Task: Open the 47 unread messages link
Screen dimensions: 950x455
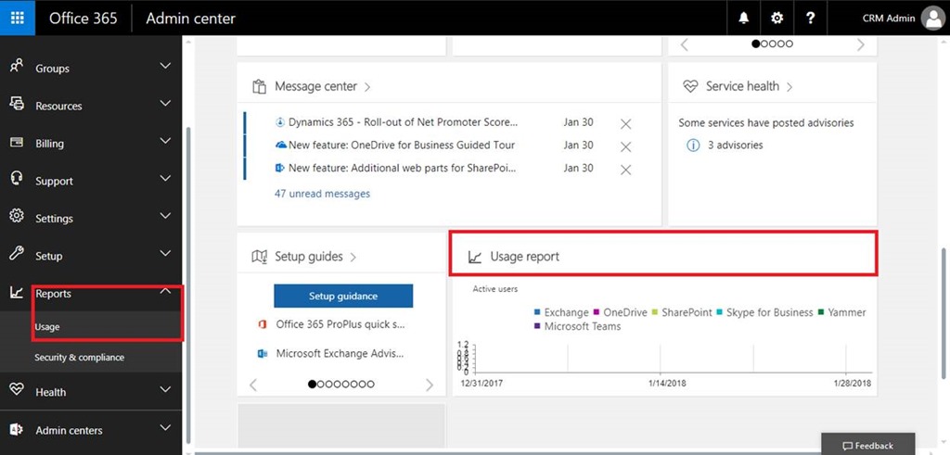Action: [x=322, y=194]
